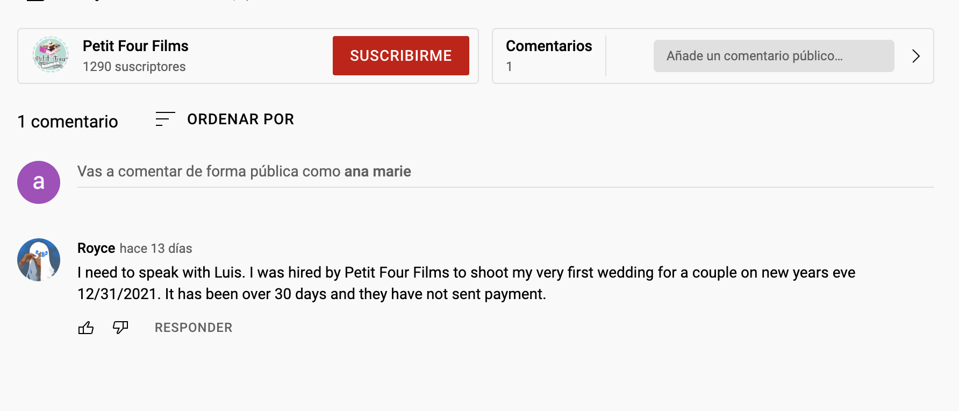Click the Añade un comentario público field
The width and height of the screenshot is (959, 411).
tap(774, 56)
